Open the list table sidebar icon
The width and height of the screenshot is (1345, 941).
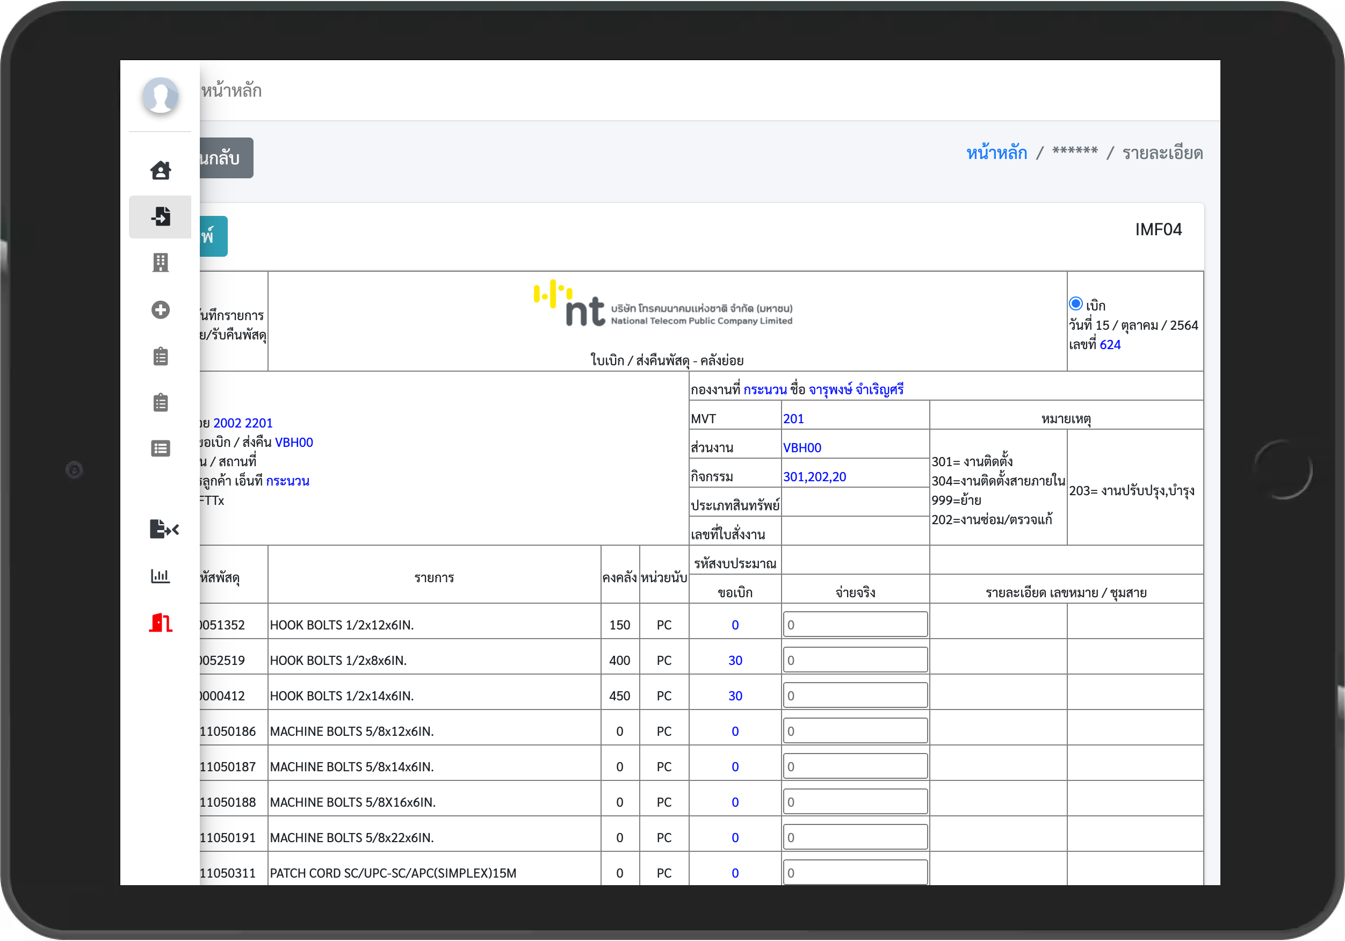160,448
